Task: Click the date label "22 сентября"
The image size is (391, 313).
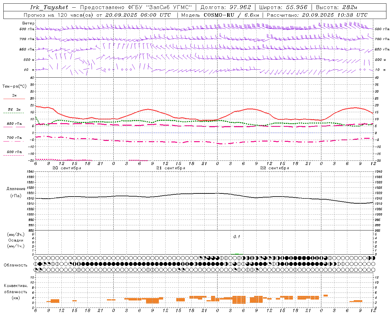Action: coord(275,168)
